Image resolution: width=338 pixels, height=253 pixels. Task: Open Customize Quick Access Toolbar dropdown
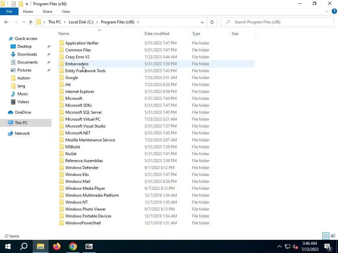pos(27,4)
